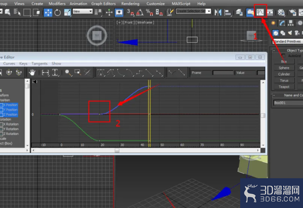Open the Create menu

(x=37, y=3)
